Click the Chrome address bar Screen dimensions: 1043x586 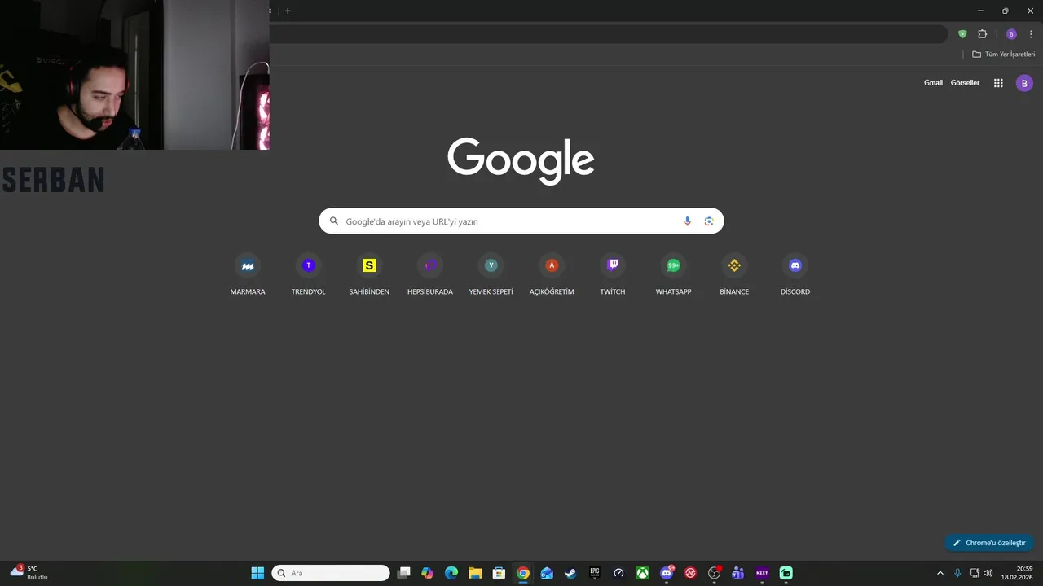608,34
